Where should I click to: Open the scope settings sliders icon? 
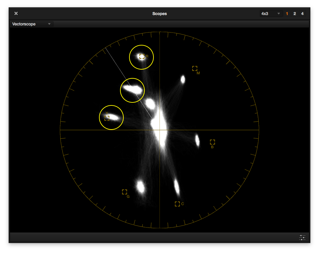pos(302,238)
